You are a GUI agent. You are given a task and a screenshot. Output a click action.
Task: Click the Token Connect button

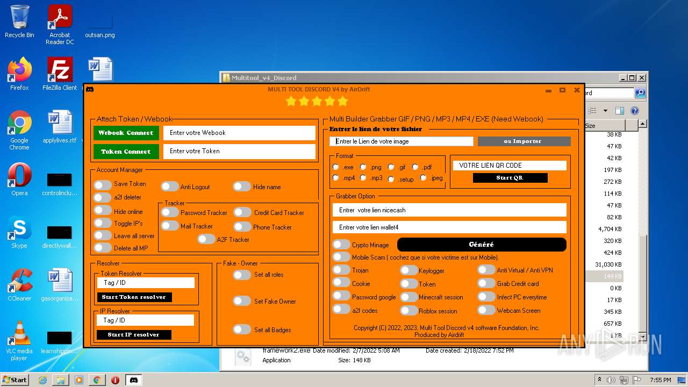[x=126, y=152]
